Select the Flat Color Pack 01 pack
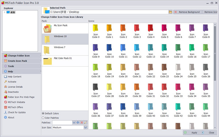The height and width of the screenshot is (137, 219). (65, 61)
